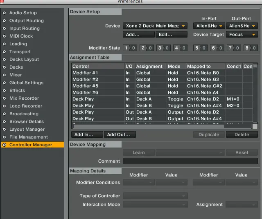Delete the selected assignment
The width and height of the screenshot is (262, 219).
point(242,134)
